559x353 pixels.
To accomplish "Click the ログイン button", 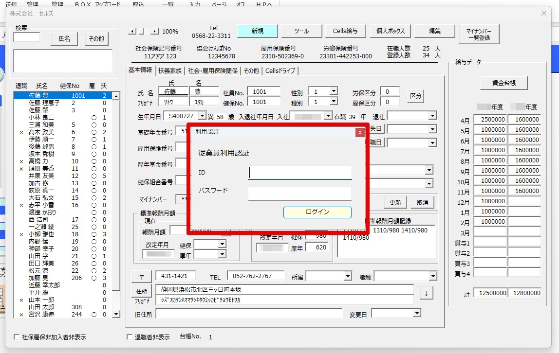I will point(317,212).
